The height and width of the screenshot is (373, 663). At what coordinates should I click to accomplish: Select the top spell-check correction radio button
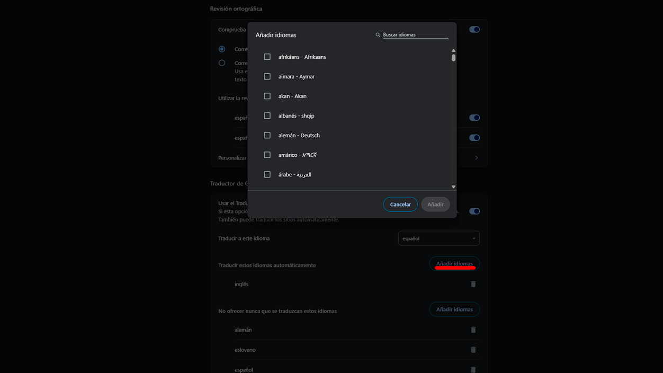coord(221,49)
